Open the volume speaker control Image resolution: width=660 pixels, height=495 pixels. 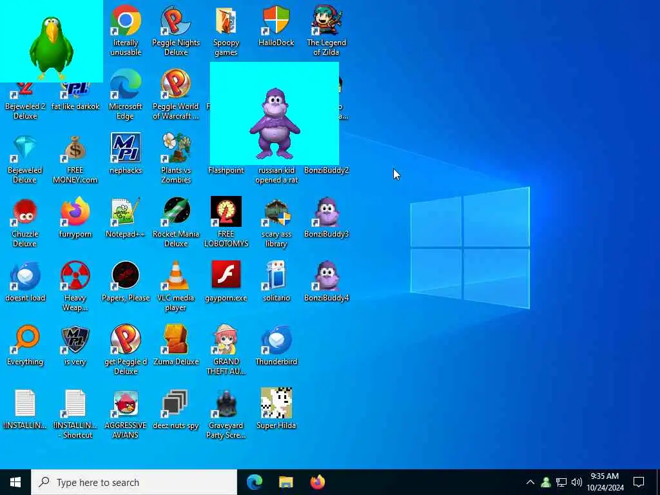[577, 482]
